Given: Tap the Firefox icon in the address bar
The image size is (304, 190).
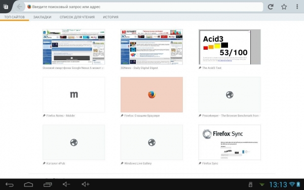Looking at the screenshot, I should pyautogui.click(x=29, y=7).
